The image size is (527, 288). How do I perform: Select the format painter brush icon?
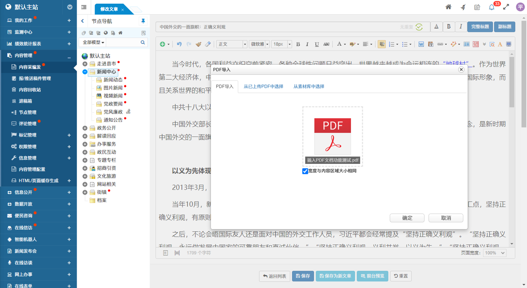[x=198, y=44]
